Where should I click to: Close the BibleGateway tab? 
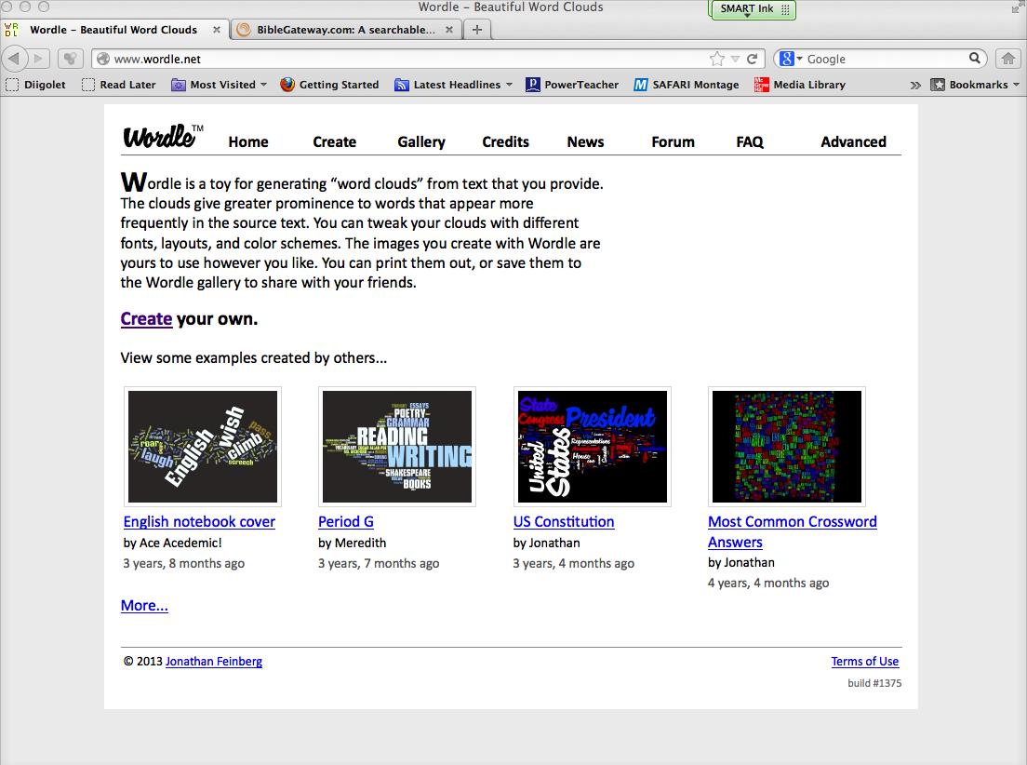(x=449, y=30)
